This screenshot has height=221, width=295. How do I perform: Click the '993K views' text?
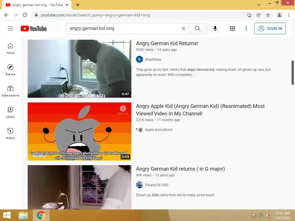point(145,49)
